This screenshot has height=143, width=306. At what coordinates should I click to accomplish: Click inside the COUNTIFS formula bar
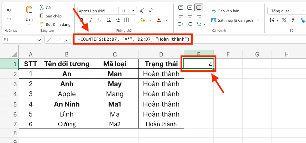(134, 40)
